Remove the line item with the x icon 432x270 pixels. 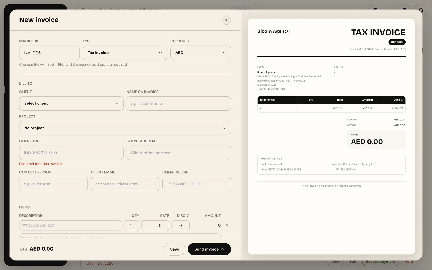click(x=227, y=225)
